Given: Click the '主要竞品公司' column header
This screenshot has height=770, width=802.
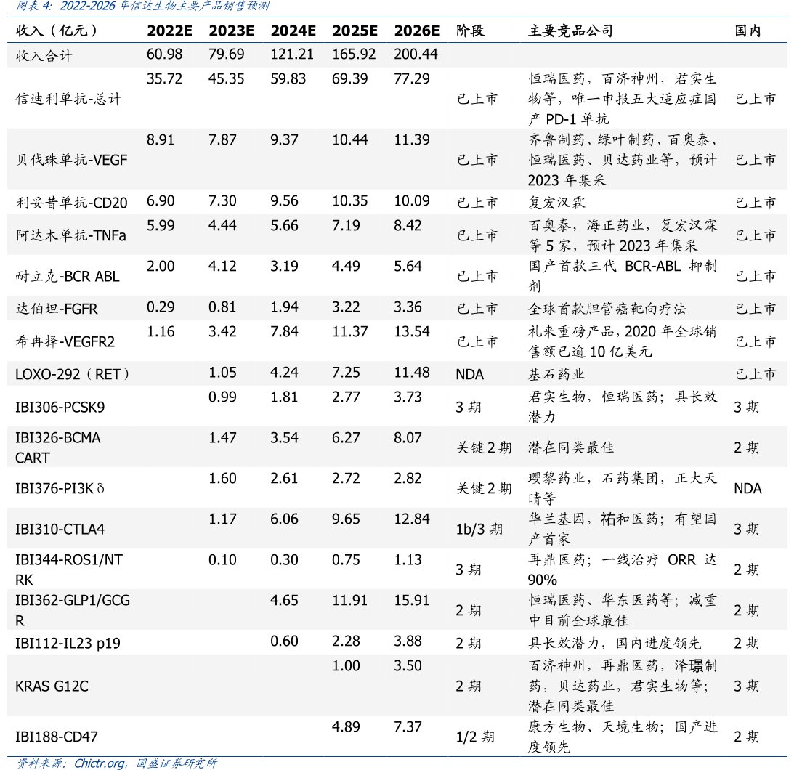Looking at the screenshot, I should tap(570, 31).
